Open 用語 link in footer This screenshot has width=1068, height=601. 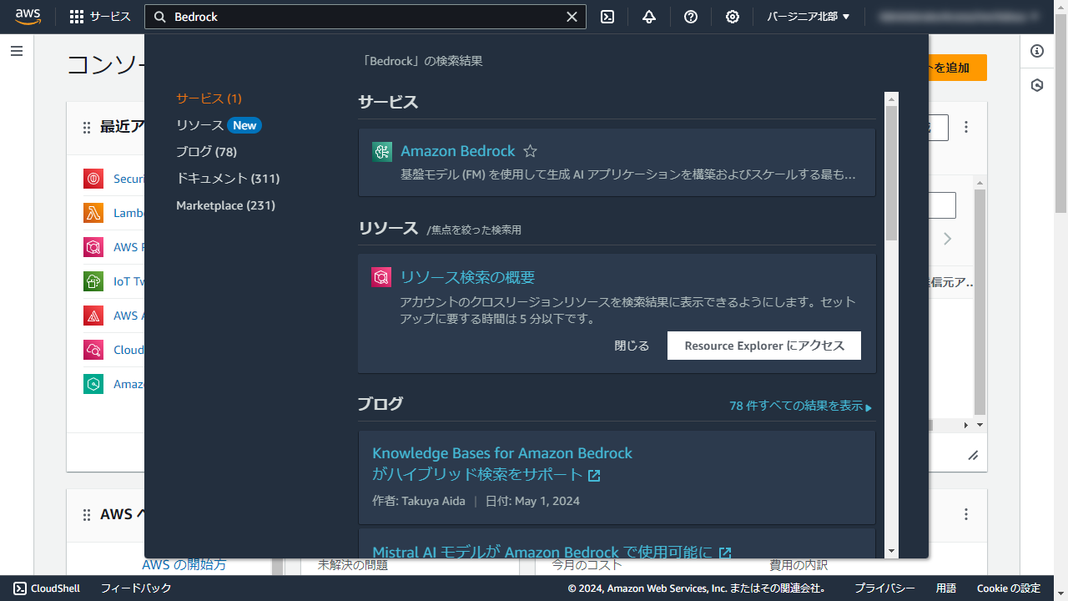coord(946,588)
